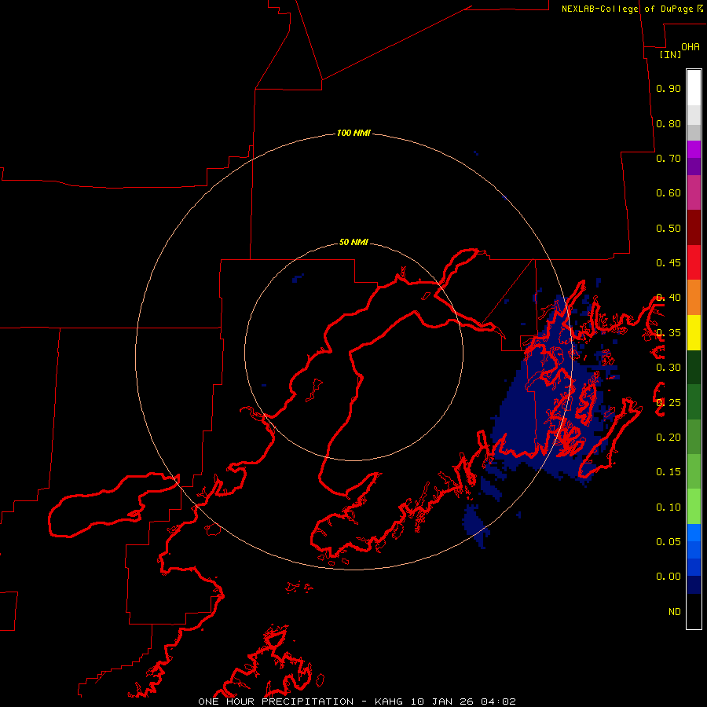Select the 0.05 legend value
Screen dimensions: 707x707
coord(669,542)
